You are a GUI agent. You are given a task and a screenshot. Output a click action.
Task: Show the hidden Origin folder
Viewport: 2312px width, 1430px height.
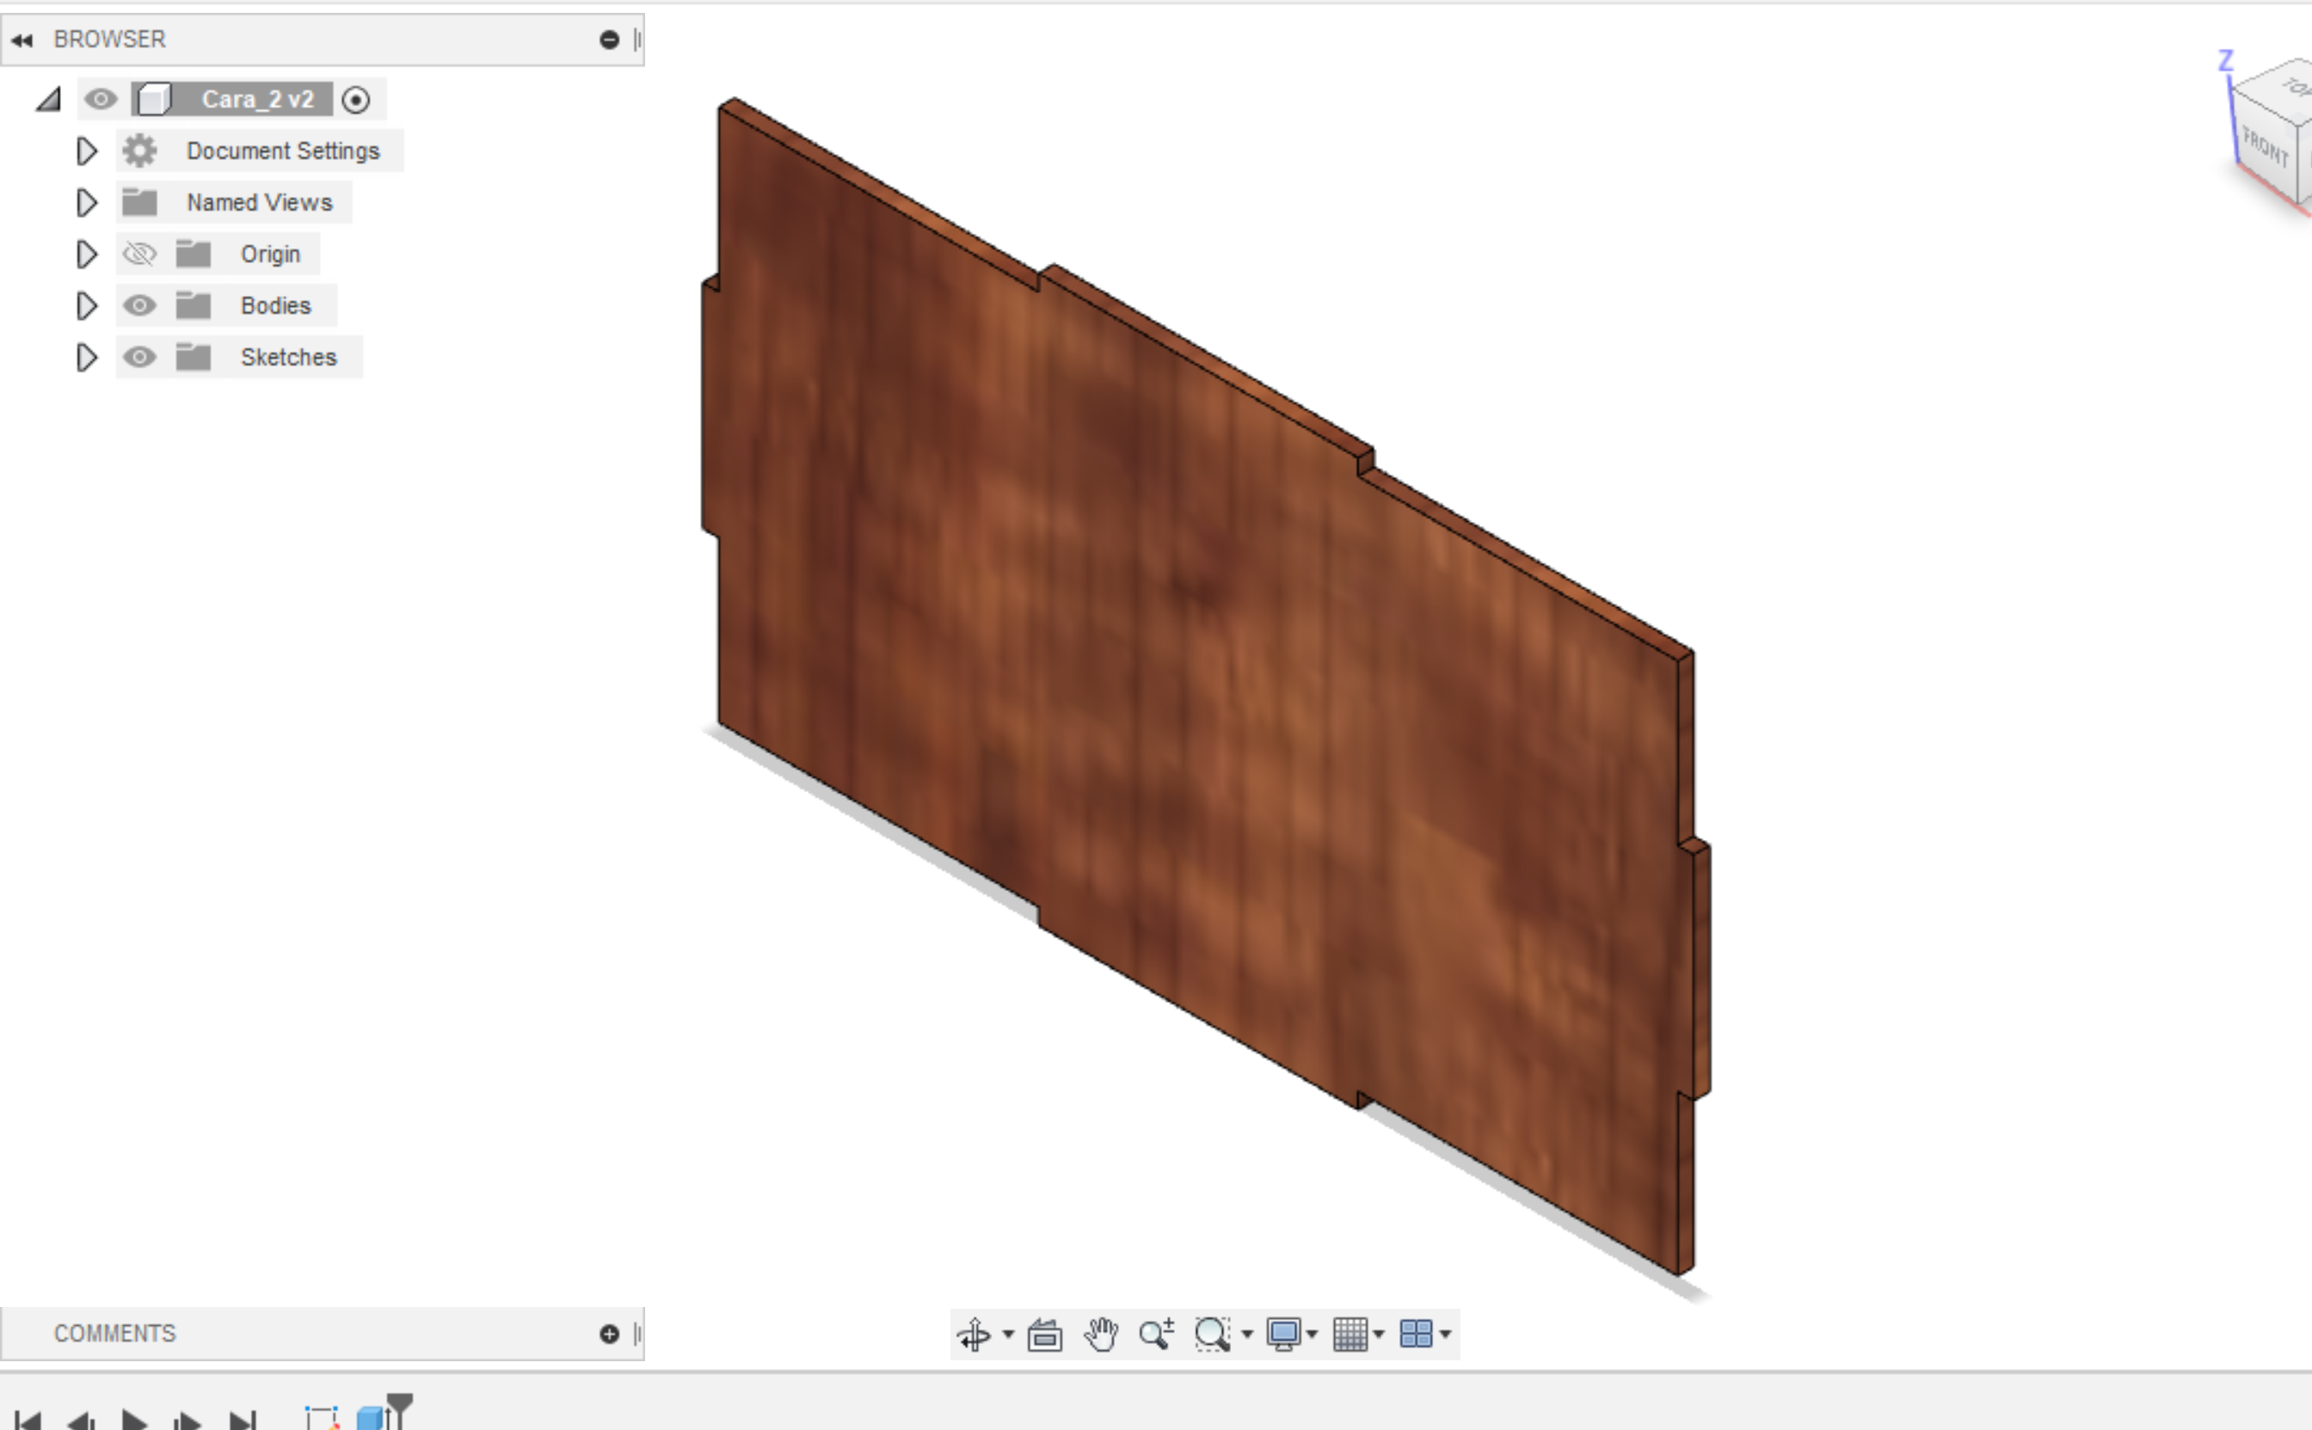pyautogui.click(x=140, y=255)
